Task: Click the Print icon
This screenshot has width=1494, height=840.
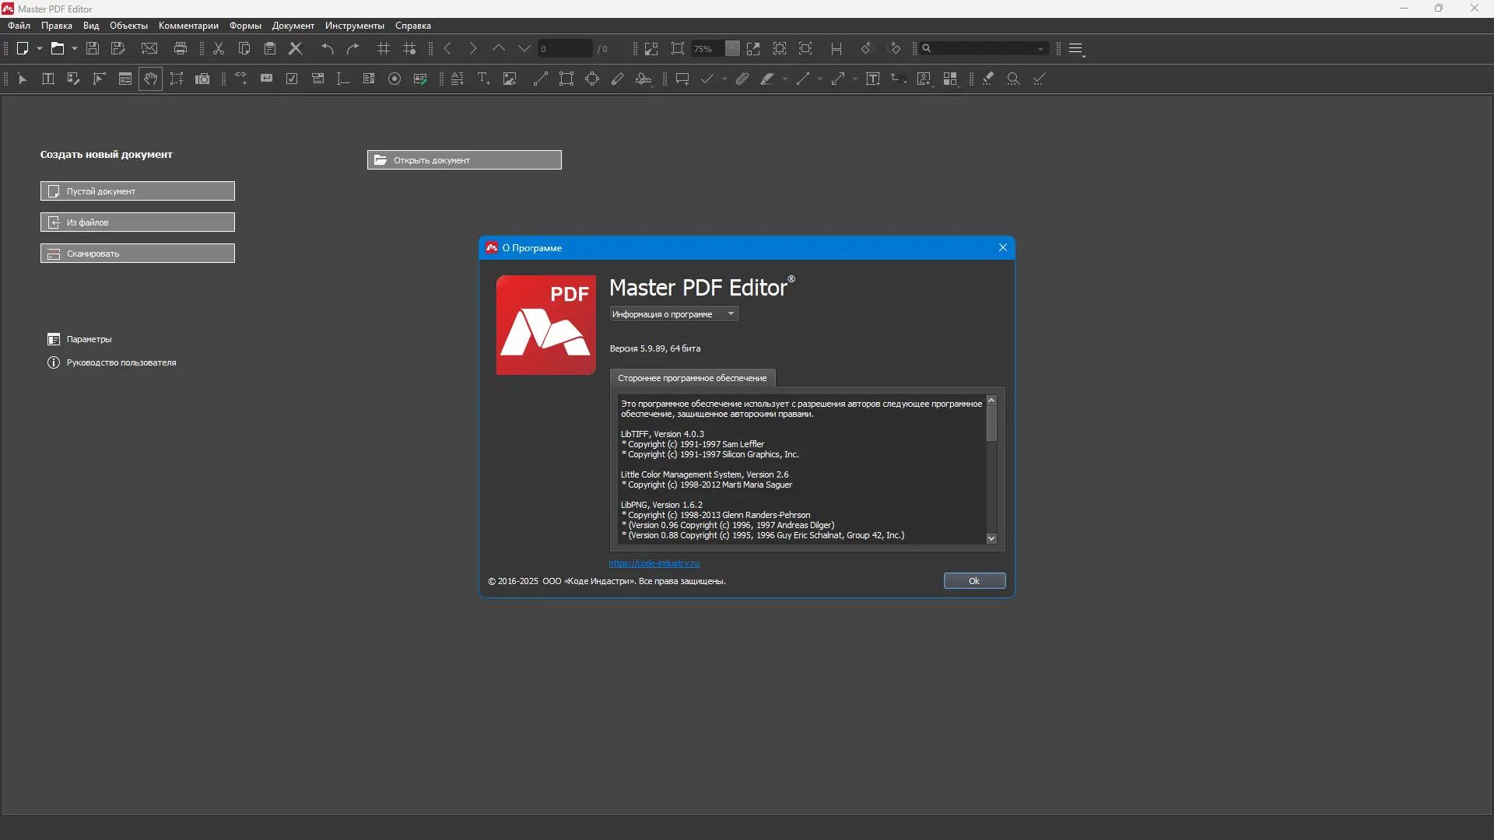Action: (181, 48)
